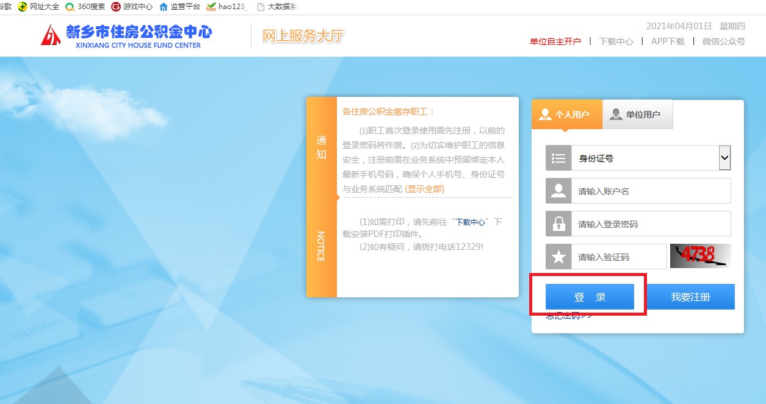Refresh the 4738 captcha image
Screen dimensions: 766x404
pyautogui.click(x=700, y=256)
